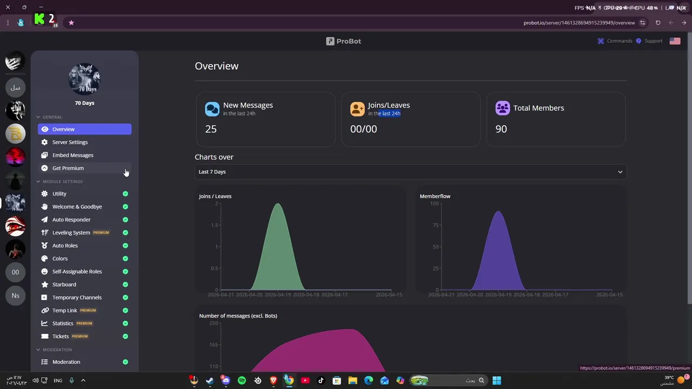Click the bookmark star in address bar
Viewport: 692px width, 389px height.
click(71, 23)
